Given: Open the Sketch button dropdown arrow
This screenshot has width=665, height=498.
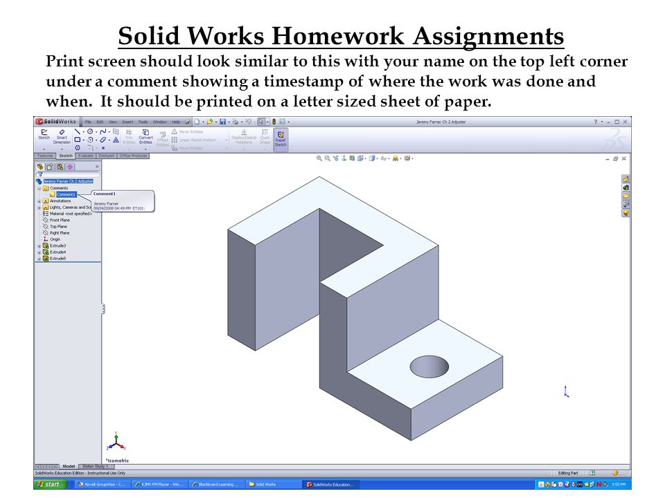Looking at the screenshot, I should [x=44, y=149].
